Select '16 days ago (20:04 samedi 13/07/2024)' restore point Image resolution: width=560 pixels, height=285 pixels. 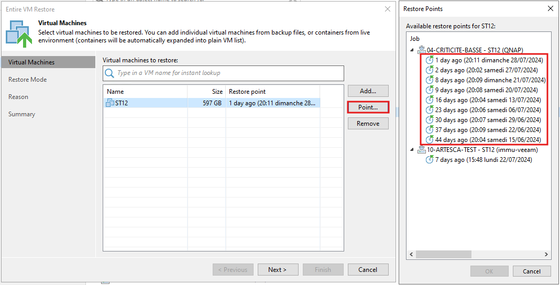pos(488,100)
